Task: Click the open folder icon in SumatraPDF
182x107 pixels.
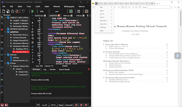Action: click(93, 7)
